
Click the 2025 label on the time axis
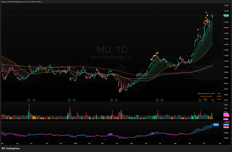(75, 143)
